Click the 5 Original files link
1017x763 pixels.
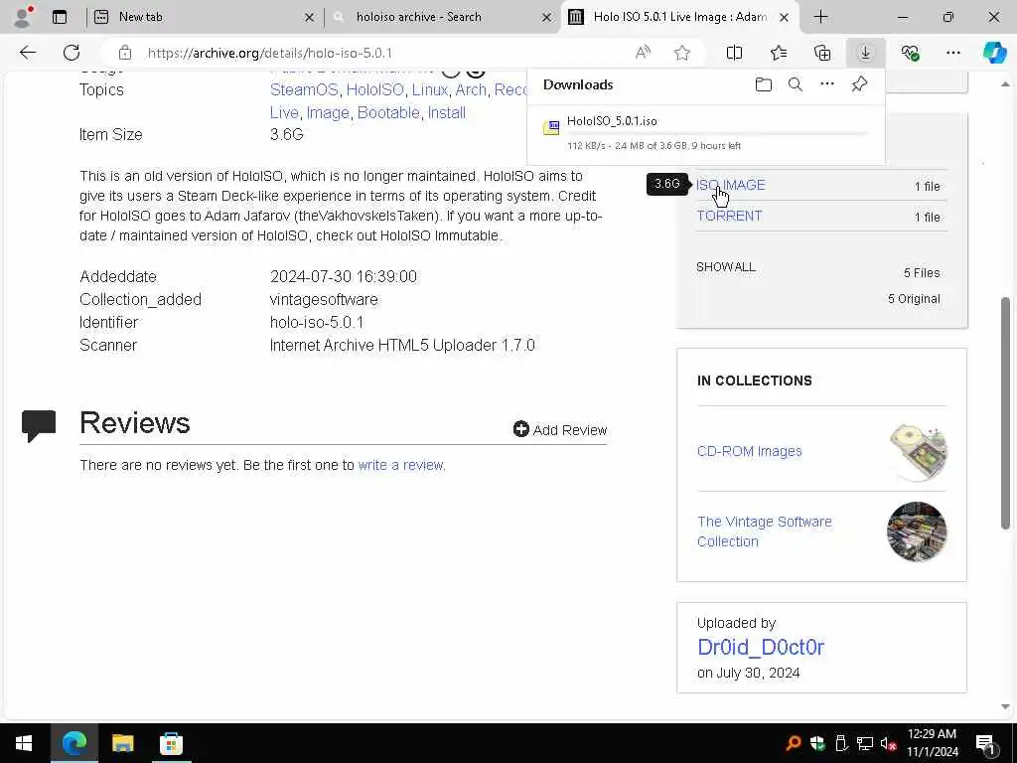pyautogui.click(x=914, y=298)
